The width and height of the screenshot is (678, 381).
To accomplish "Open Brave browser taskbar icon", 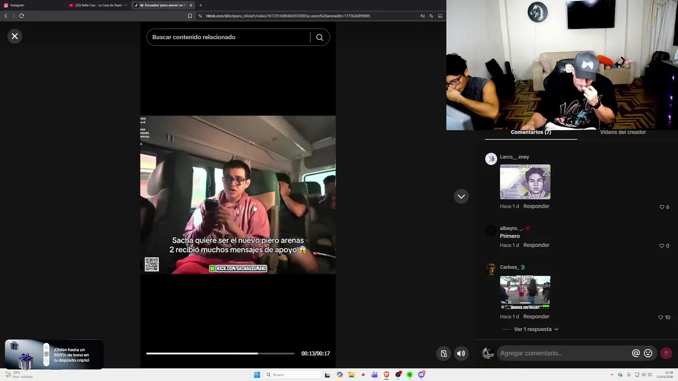I will (x=386, y=375).
